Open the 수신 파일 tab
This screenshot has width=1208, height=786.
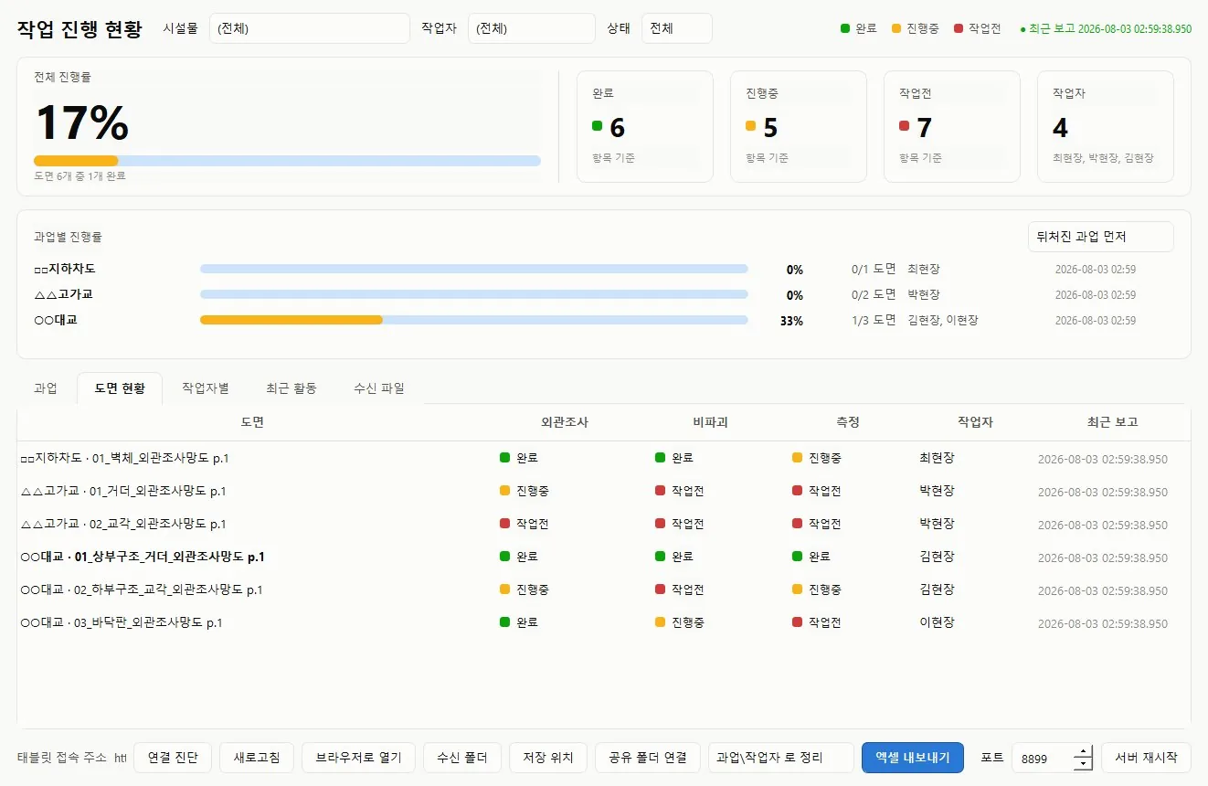click(379, 388)
